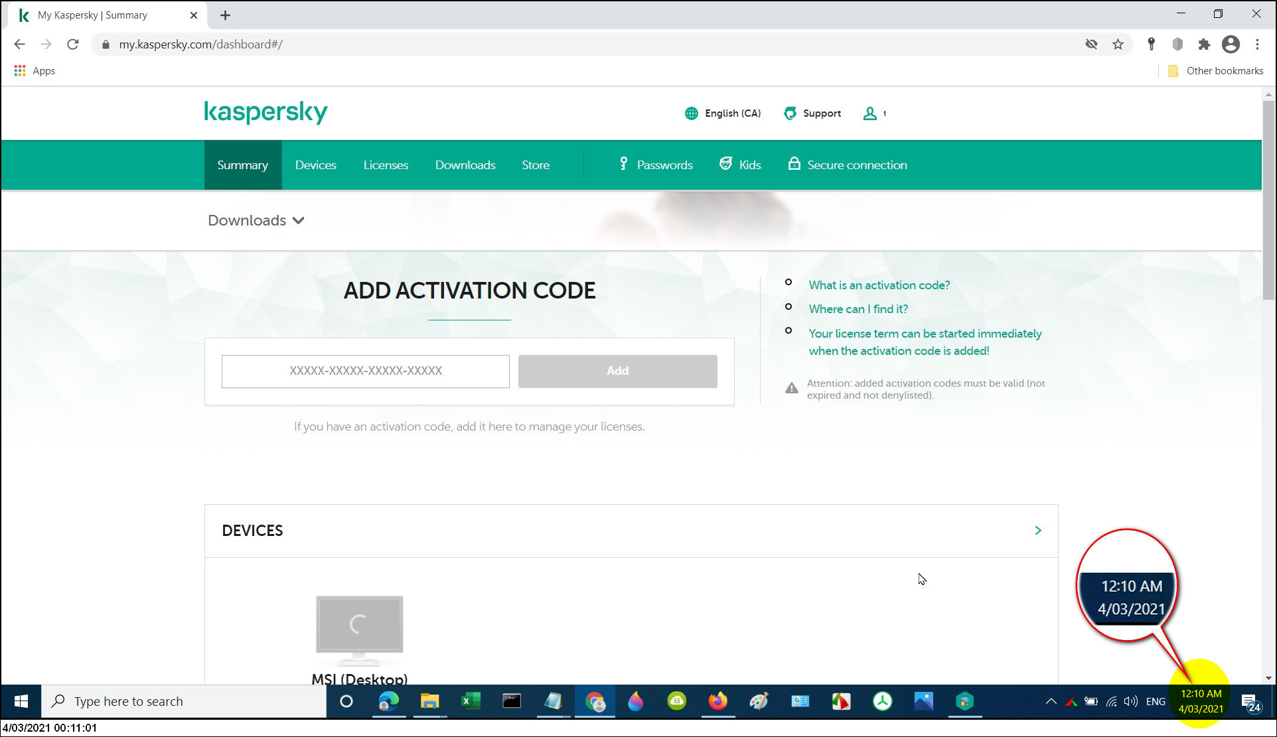Select the Summary tab

243,165
